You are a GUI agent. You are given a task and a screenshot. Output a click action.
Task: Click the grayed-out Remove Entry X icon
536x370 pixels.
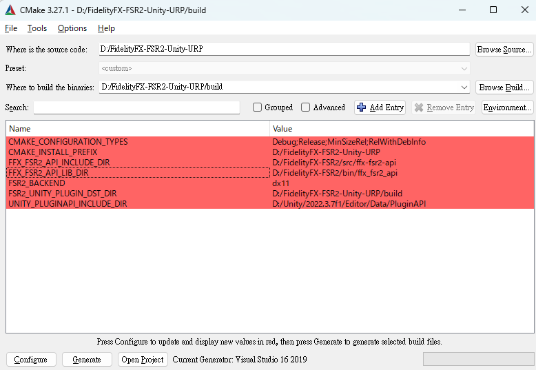click(x=419, y=107)
